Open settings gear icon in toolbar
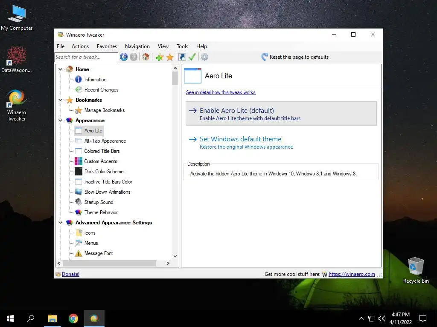437x327 pixels. point(204,57)
